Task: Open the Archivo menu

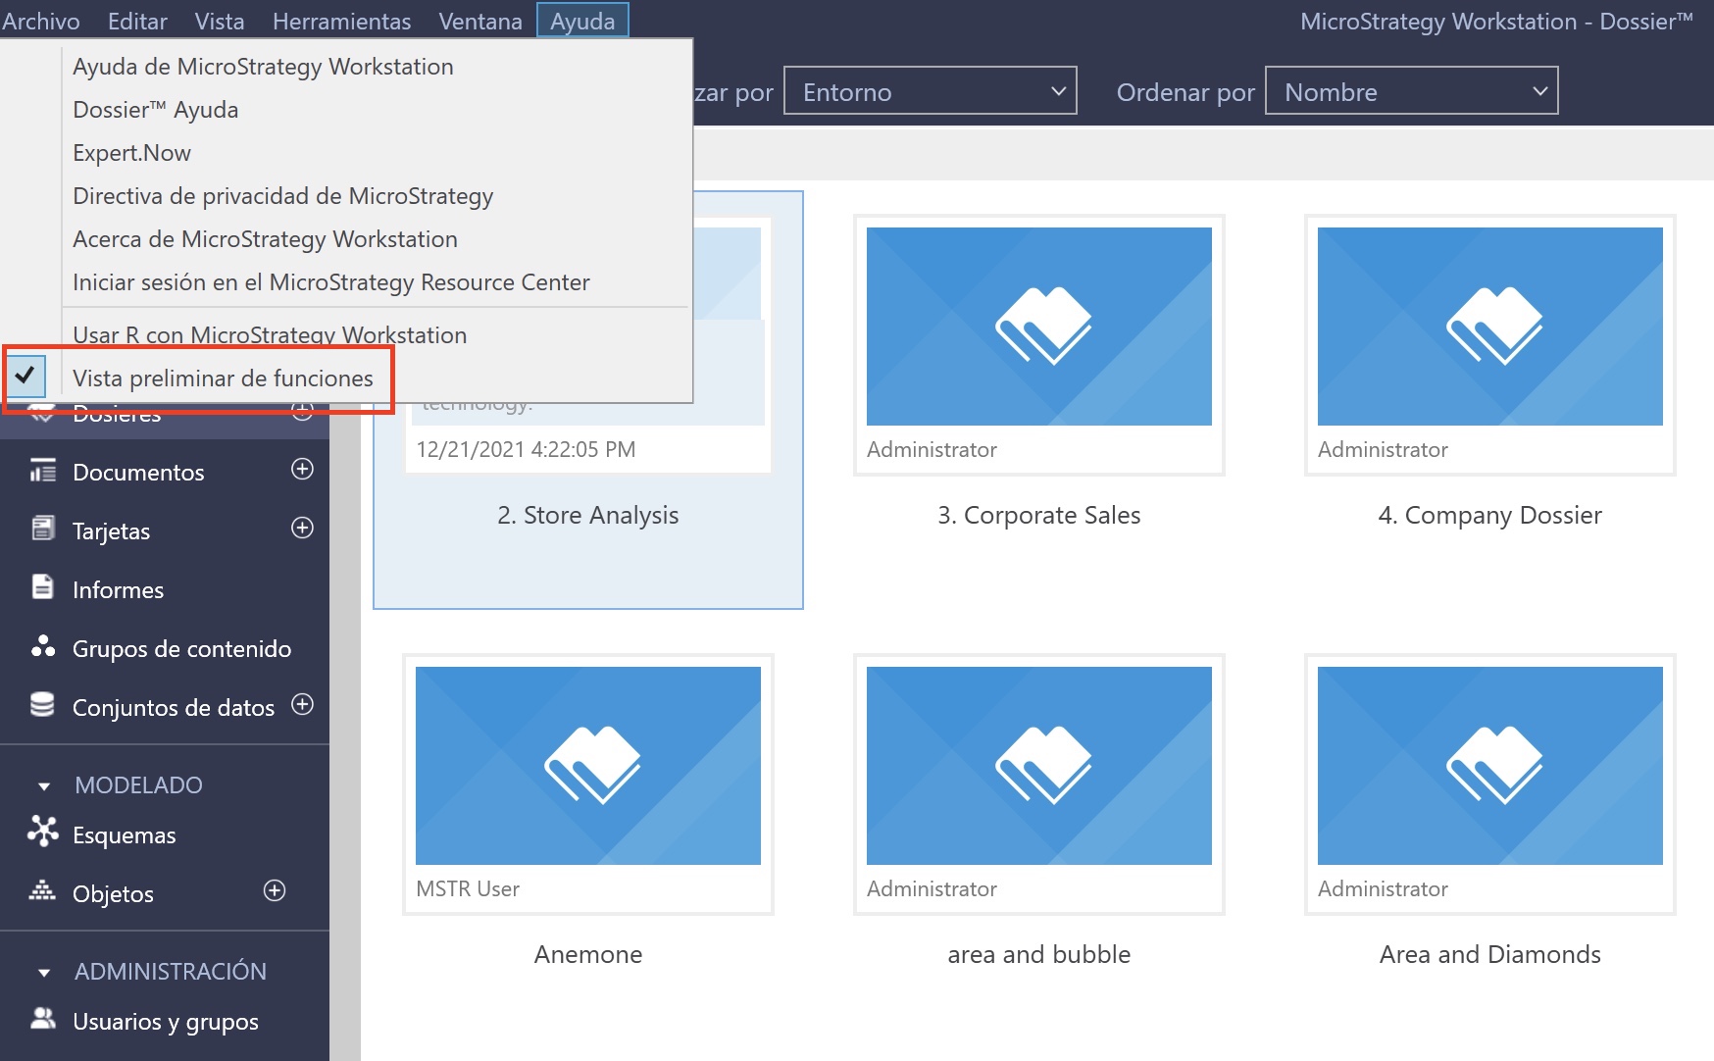Action: tap(40, 21)
